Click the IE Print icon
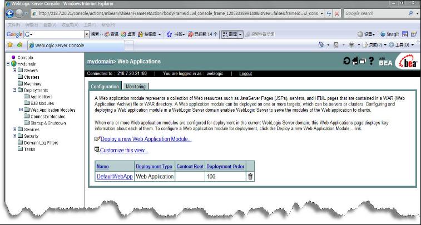This screenshot has height=225, width=421. coord(351,45)
